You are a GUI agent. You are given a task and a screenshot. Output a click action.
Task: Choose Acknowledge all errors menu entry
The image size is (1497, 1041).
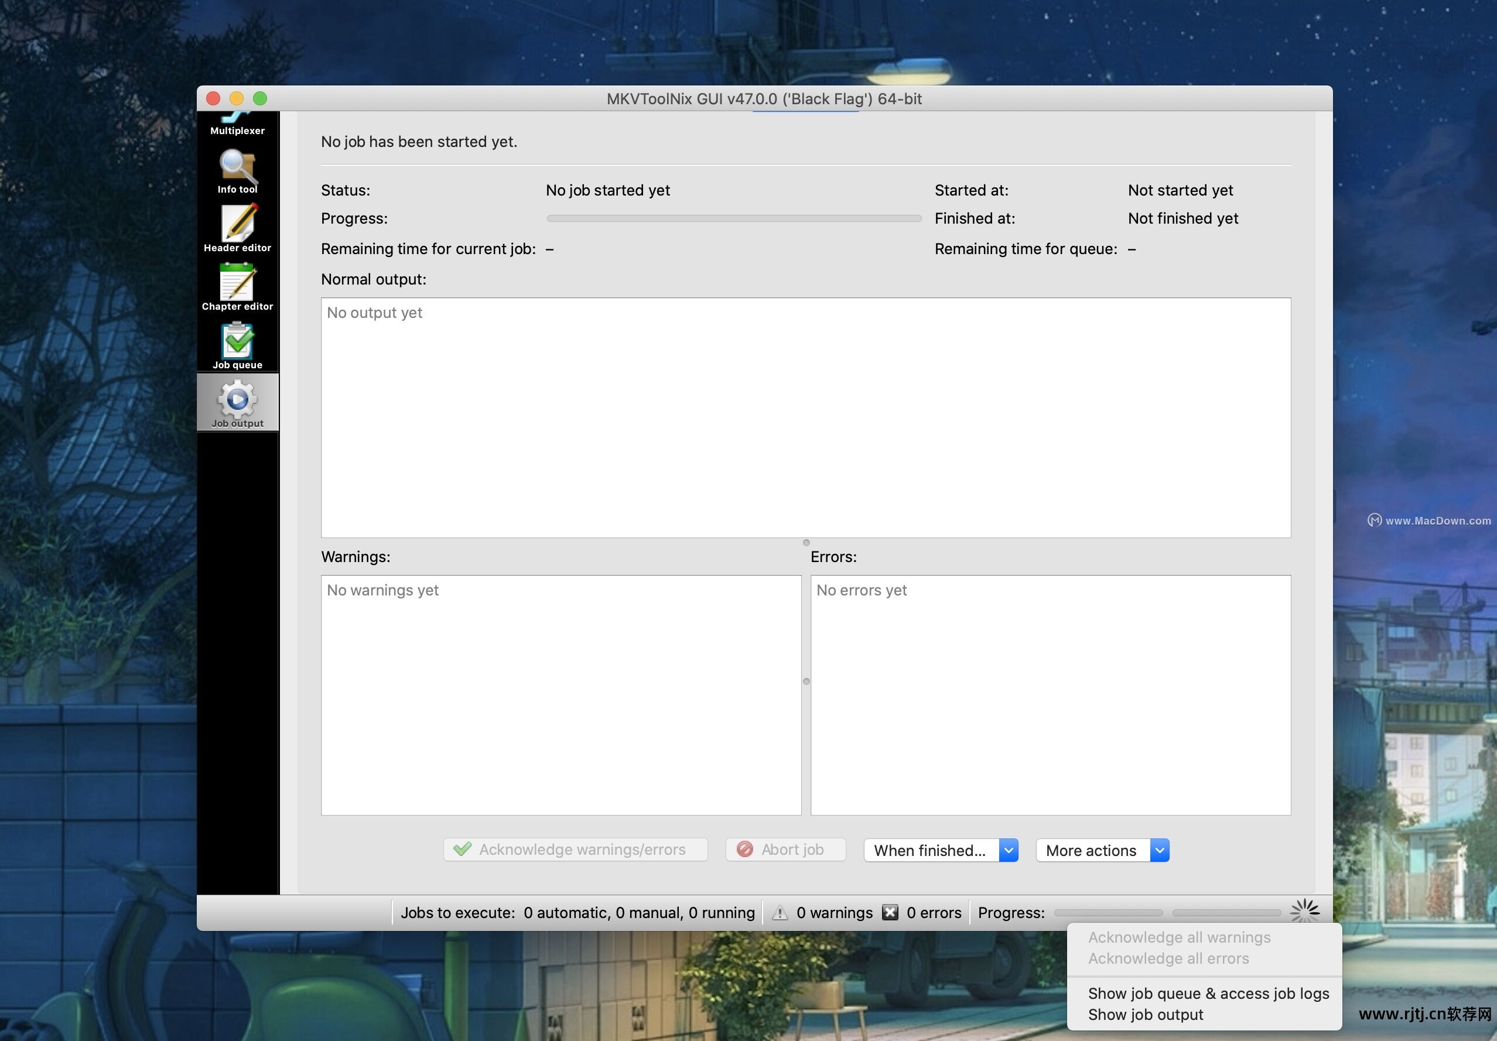click(x=1168, y=958)
